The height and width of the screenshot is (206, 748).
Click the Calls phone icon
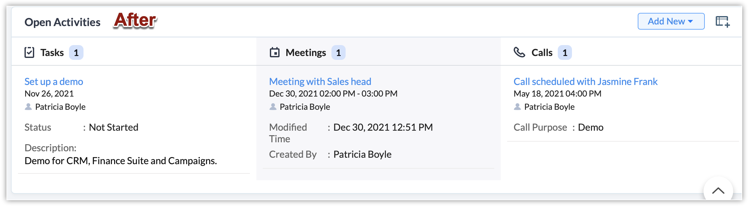519,52
